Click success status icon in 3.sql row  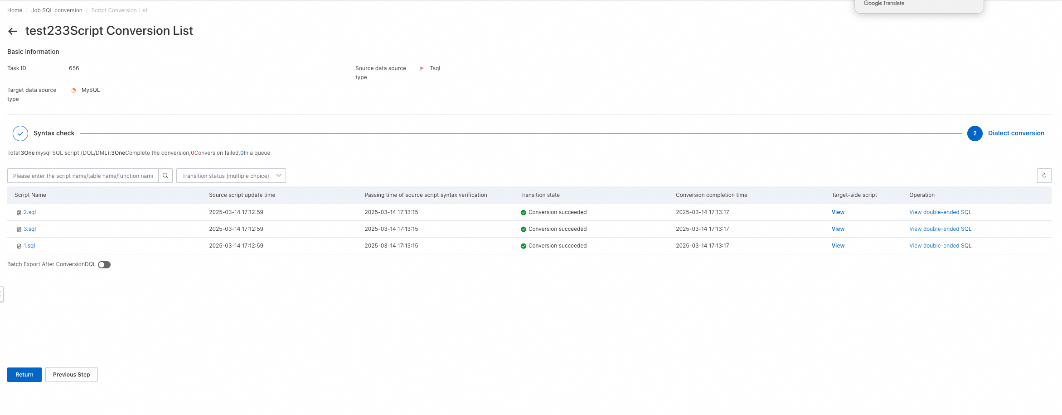coord(524,229)
